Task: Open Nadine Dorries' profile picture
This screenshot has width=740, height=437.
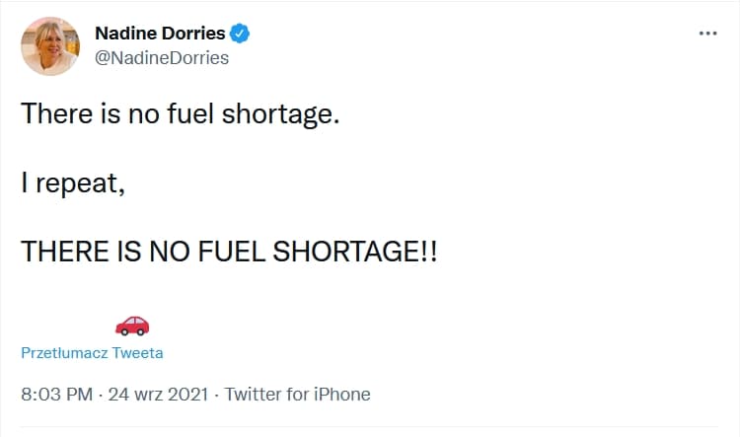Action: pyautogui.click(x=50, y=46)
